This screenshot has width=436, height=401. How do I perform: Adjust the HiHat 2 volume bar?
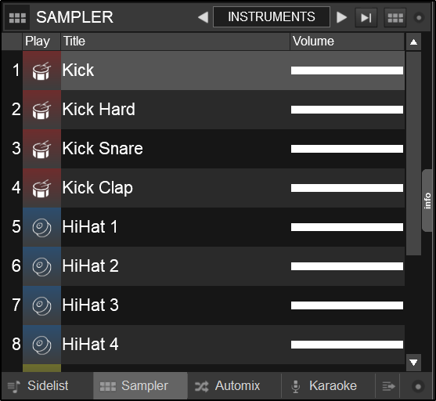point(347,266)
